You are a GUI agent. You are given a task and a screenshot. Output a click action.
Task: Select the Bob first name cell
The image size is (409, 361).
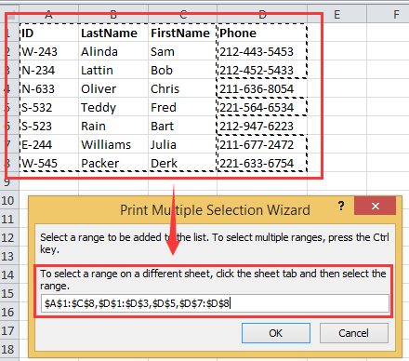[x=182, y=70]
